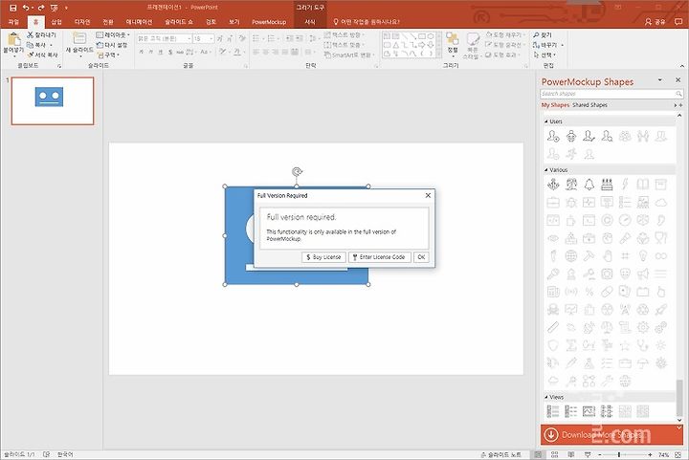Open the Insert ribbon tab
Viewport: 689px width, 460px height.
tap(56, 21)
